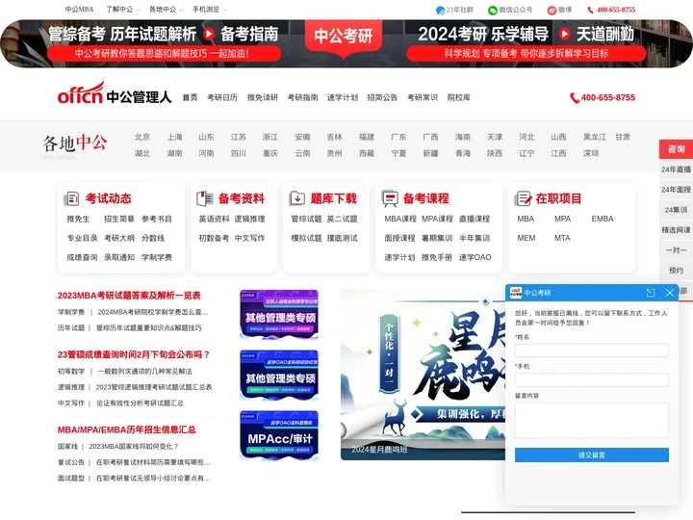Select the 深圳 region link
The height and width of the screenshot is (520, 693).
(x=591, y=153)
